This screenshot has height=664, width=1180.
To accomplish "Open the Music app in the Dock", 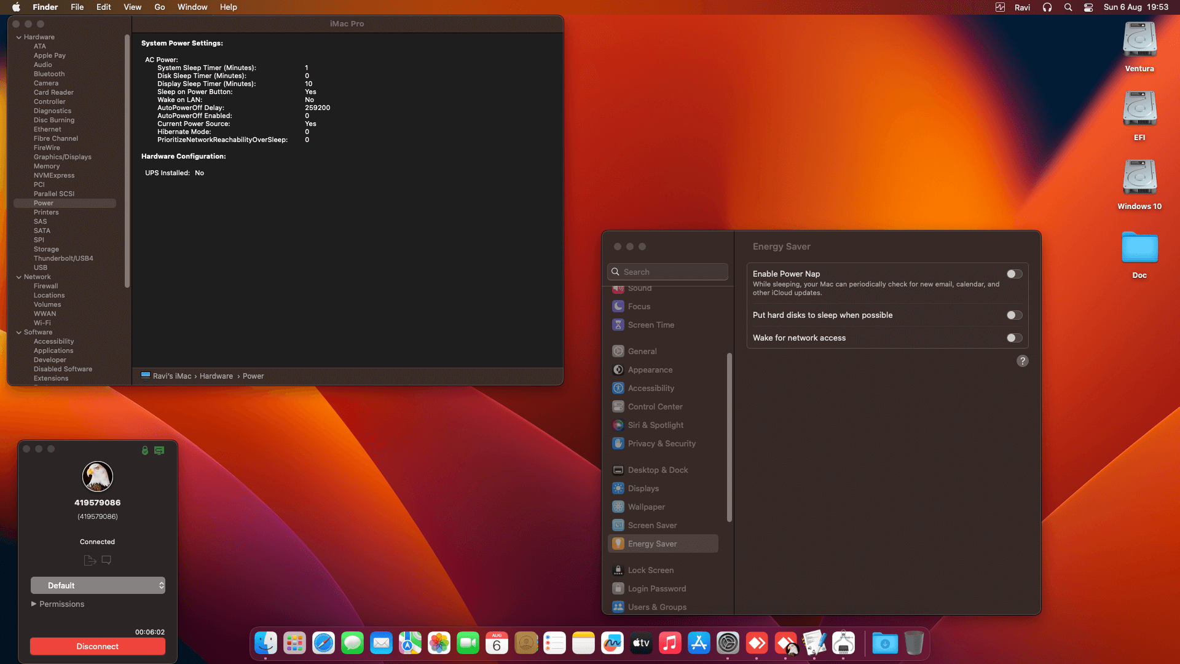I will pyautogui.click(x=670, y=643).
